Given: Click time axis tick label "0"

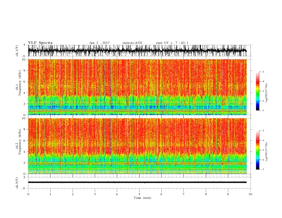Looking at the screenshot, I should coord(28,194).
